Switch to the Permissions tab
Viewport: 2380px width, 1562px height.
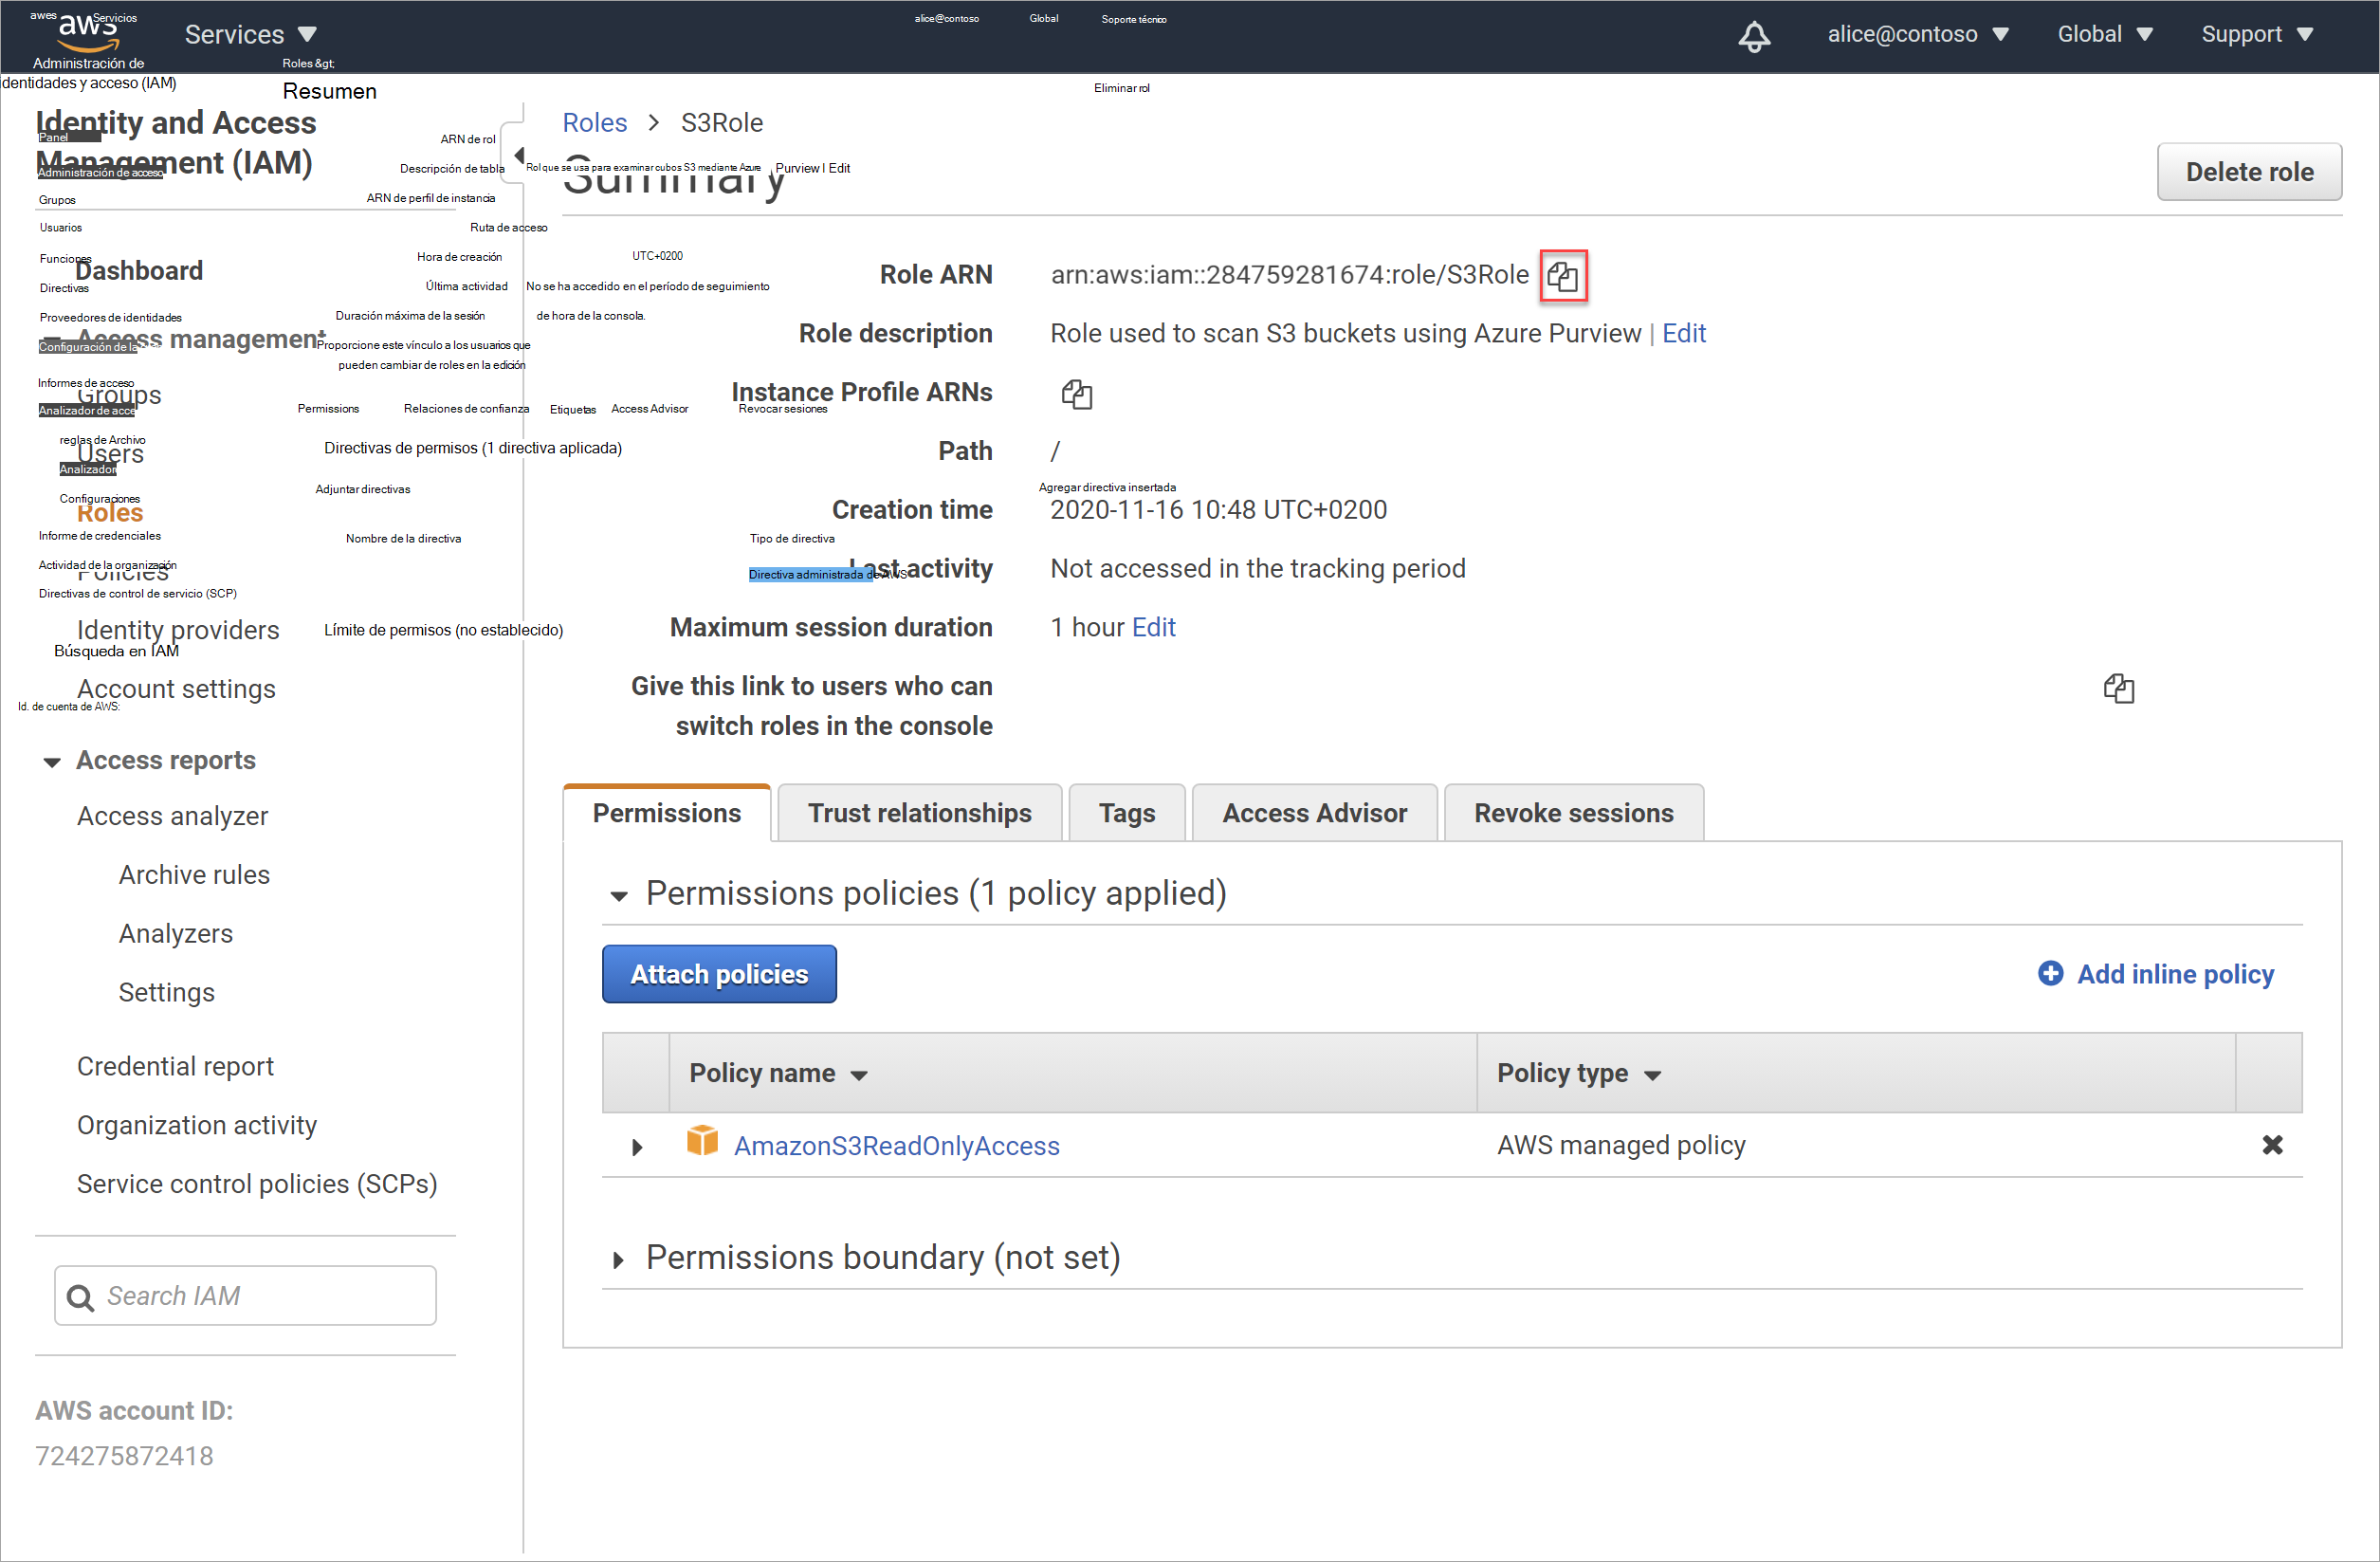[x=666, y=813]
